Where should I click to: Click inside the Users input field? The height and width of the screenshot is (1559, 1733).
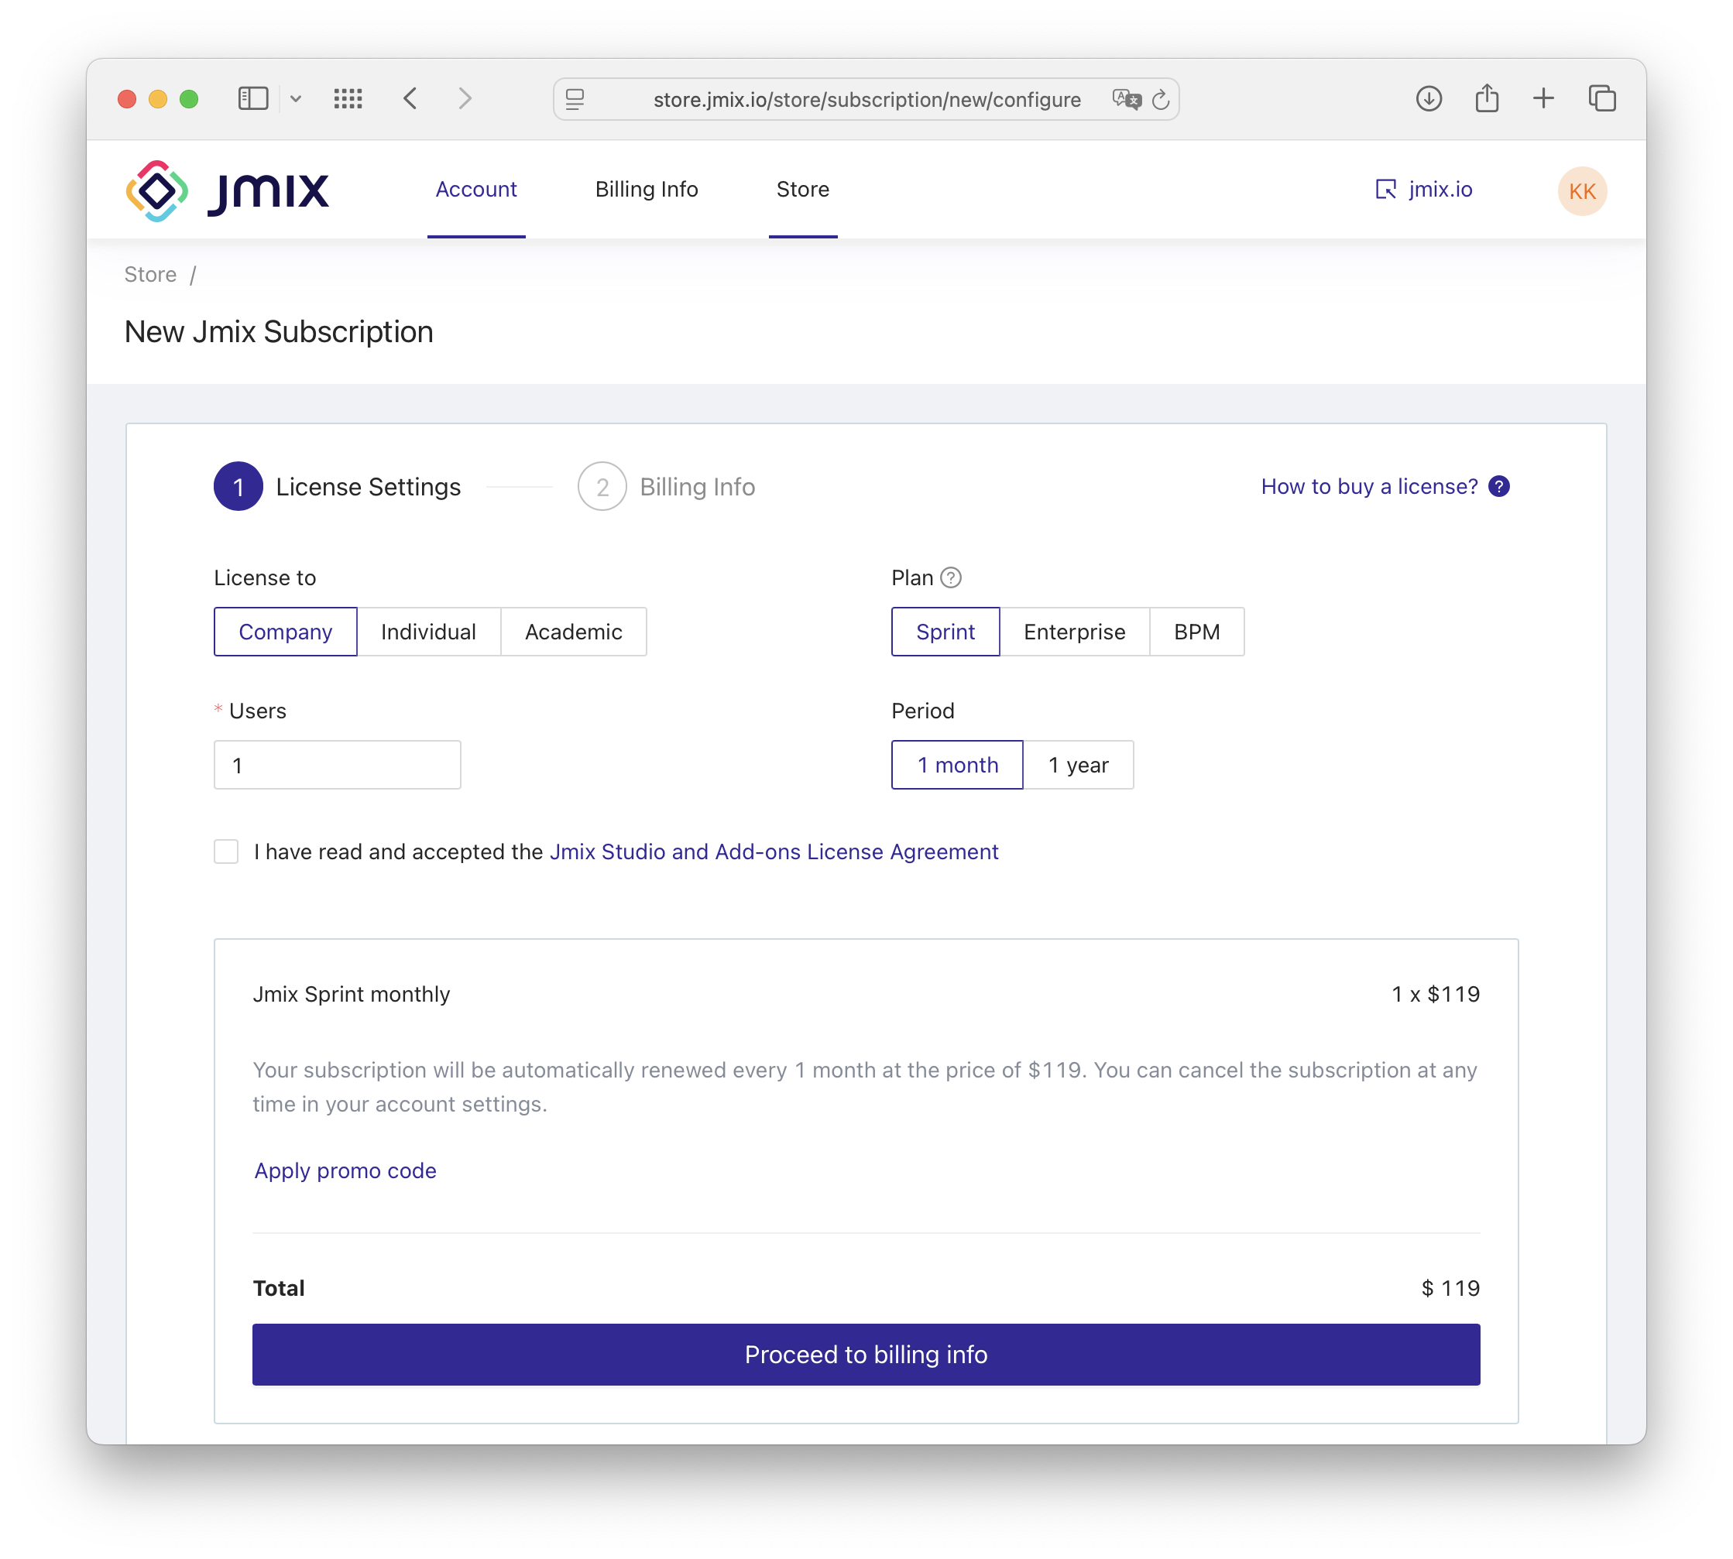point(337,764)
